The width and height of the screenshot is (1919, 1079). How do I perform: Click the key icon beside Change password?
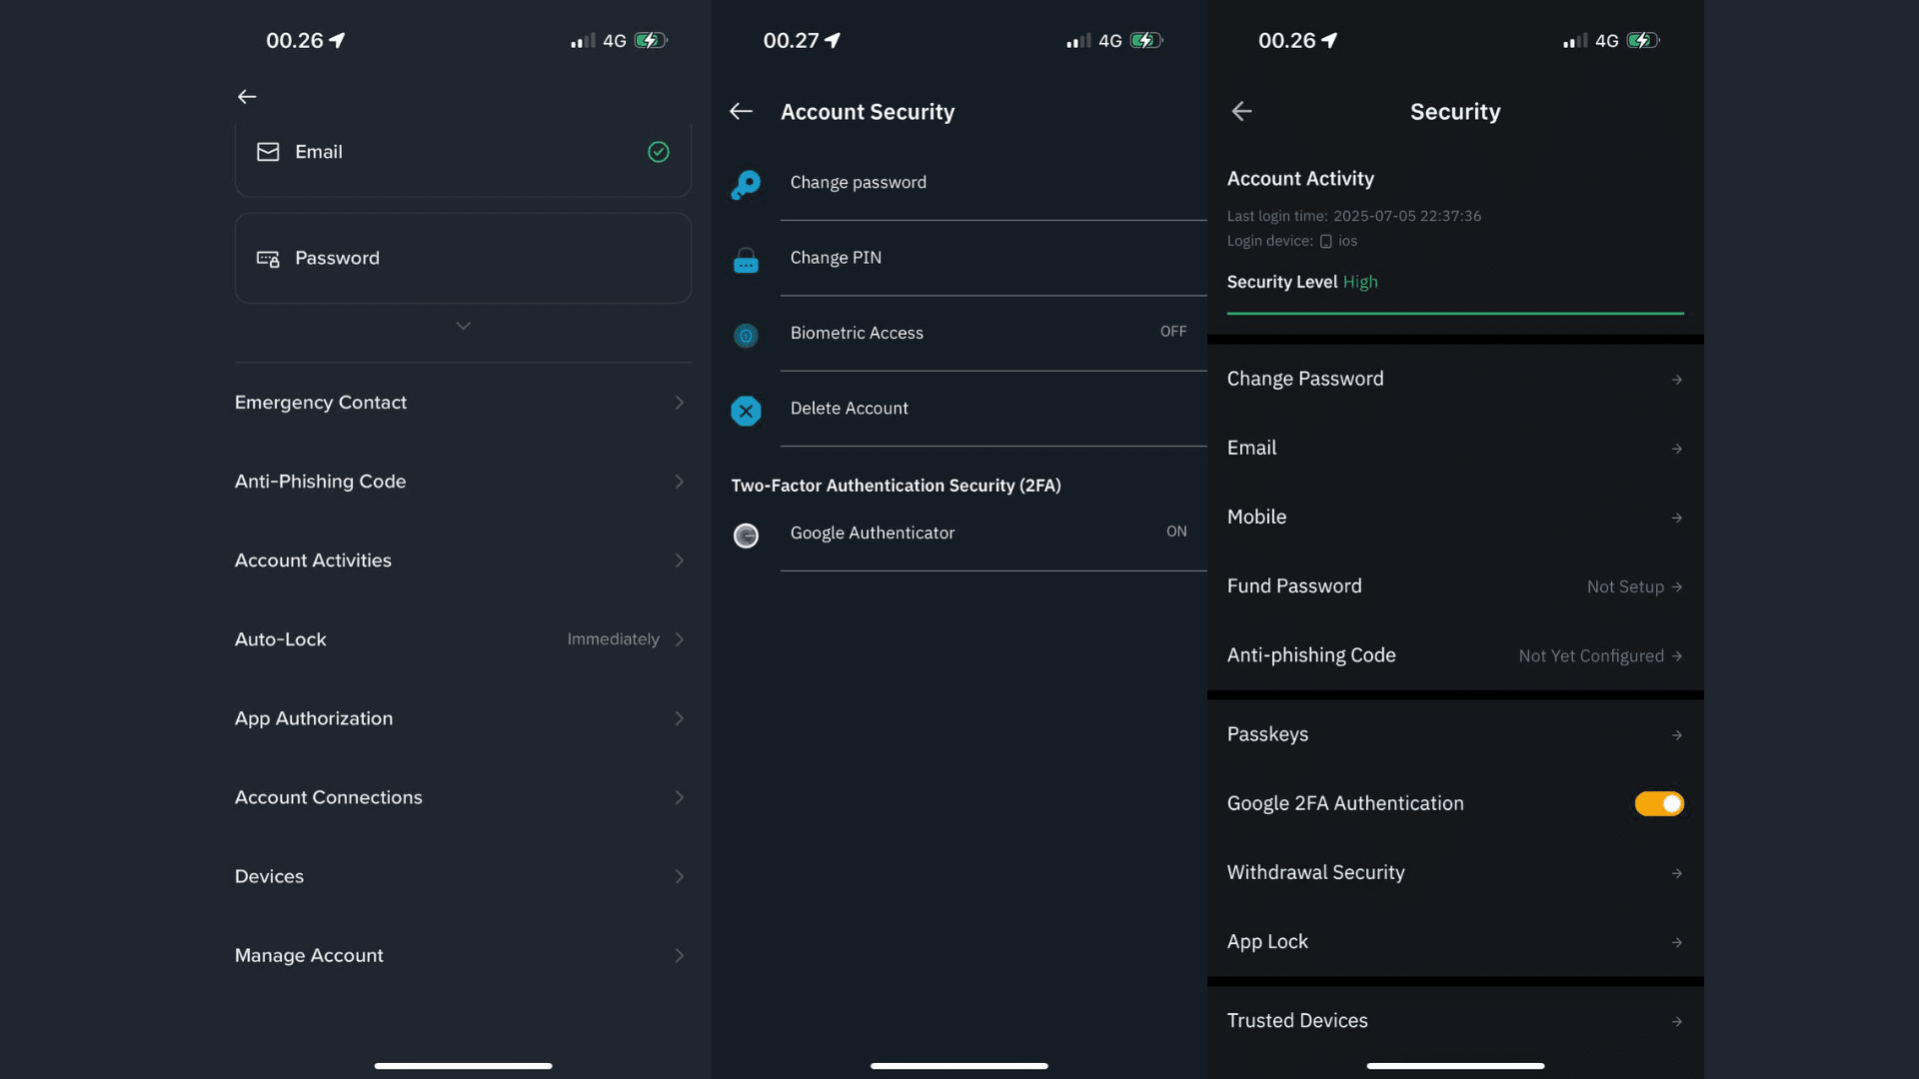click(x=746, y=184)
